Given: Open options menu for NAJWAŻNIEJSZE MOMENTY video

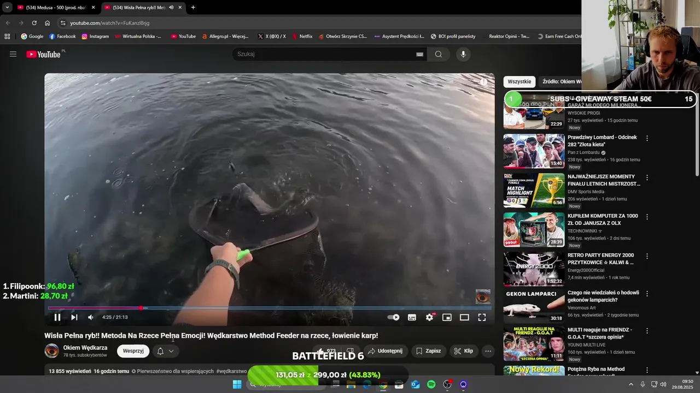Looking at the screenshot, I should click(647, 178).
